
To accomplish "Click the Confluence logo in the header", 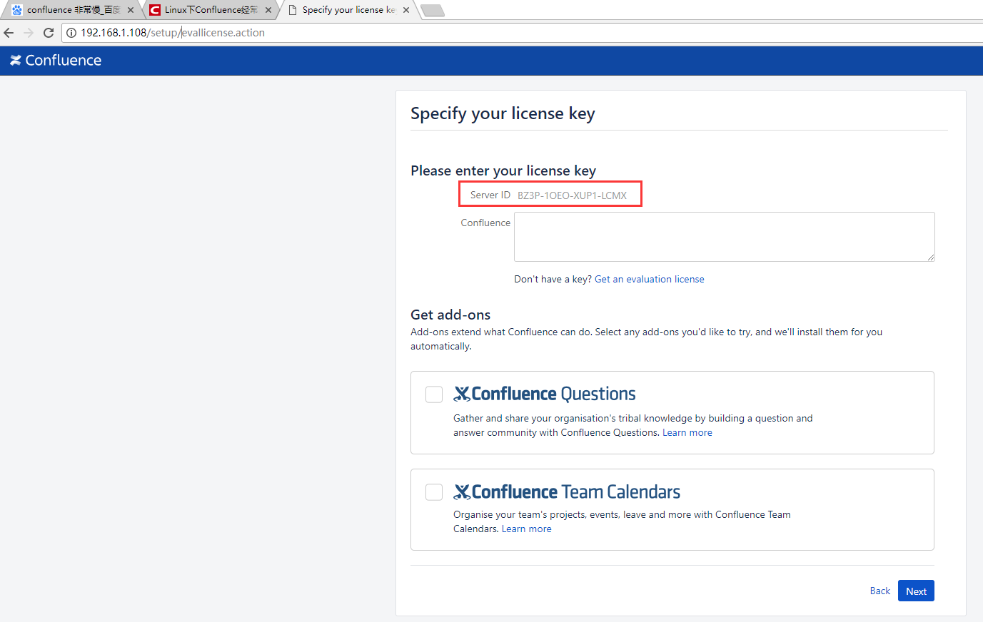I will tap(56, 61).
